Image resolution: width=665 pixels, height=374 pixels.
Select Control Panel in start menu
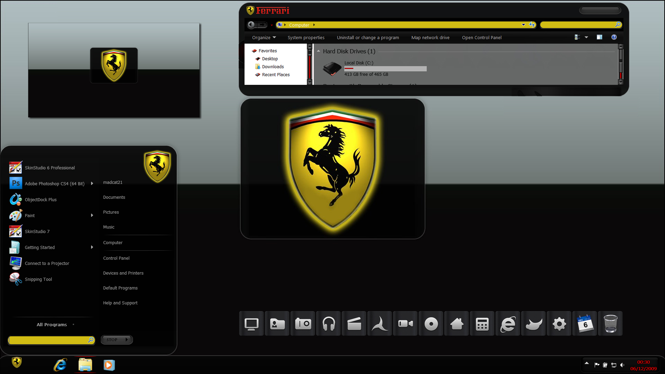116,258
